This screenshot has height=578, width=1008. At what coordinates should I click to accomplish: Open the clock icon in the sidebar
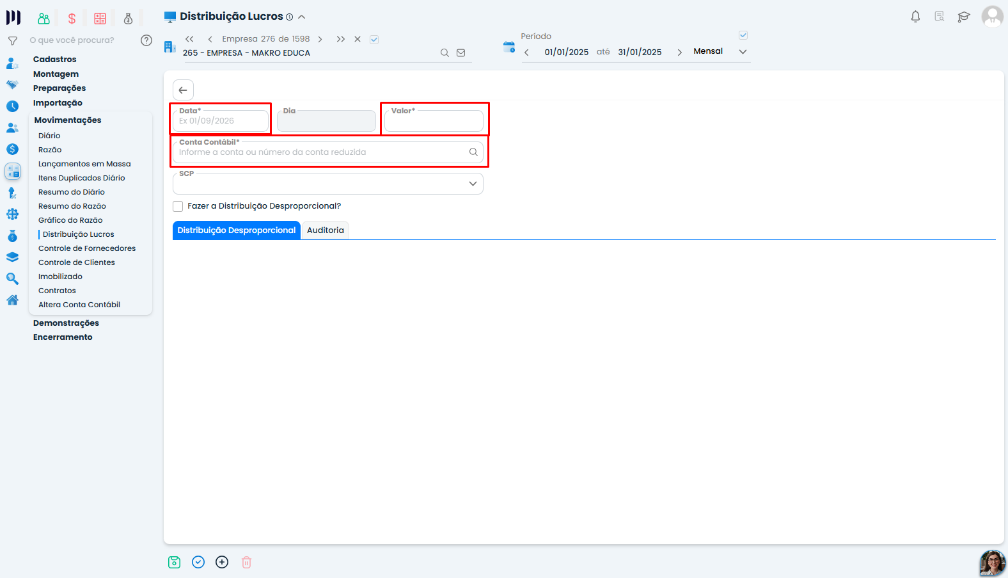tap(12, 106)
